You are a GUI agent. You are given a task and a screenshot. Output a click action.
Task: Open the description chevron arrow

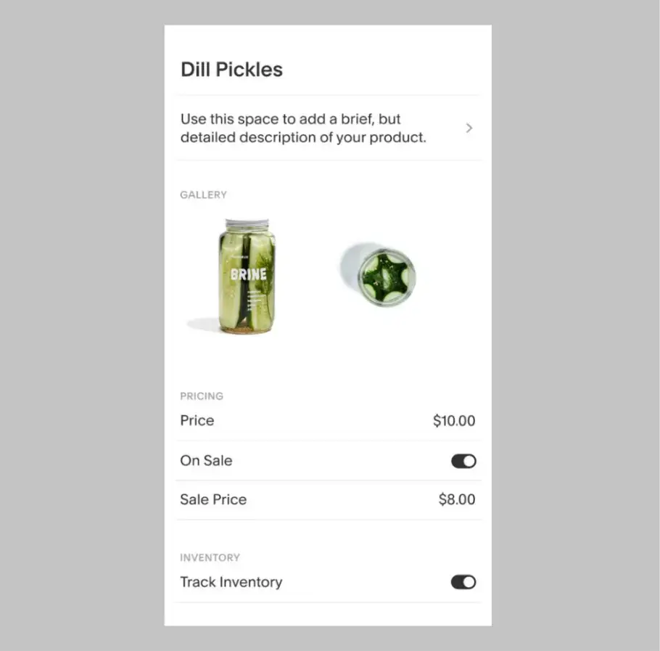pos(469,128)
